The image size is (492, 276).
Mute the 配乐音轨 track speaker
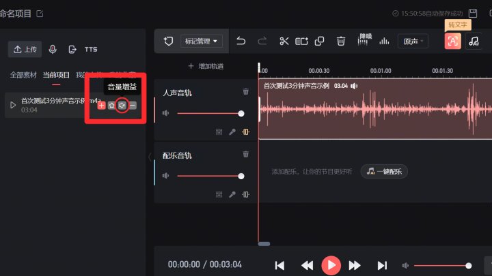pyautogui.click(x=166, y=177)
